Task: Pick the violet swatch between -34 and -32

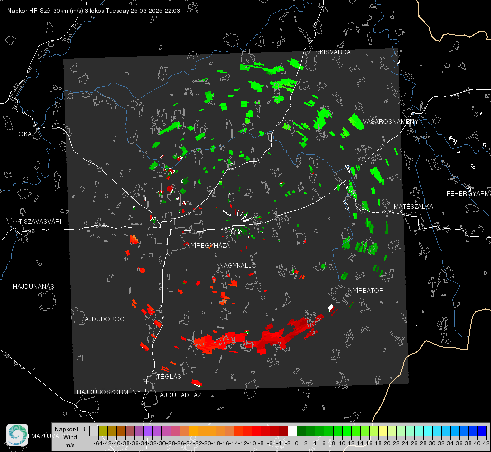Action: 148,431
